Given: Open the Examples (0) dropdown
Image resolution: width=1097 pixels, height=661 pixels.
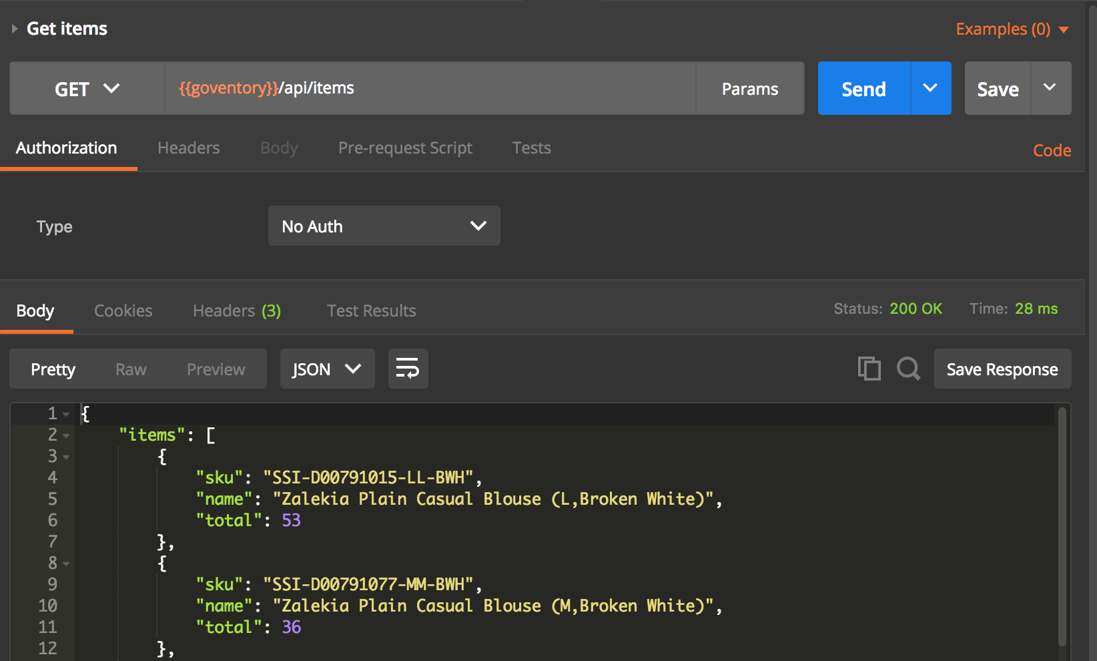Looking at the screenshot, I should point(1012,29).
